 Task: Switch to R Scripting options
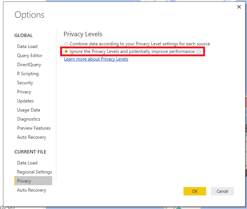28,74
